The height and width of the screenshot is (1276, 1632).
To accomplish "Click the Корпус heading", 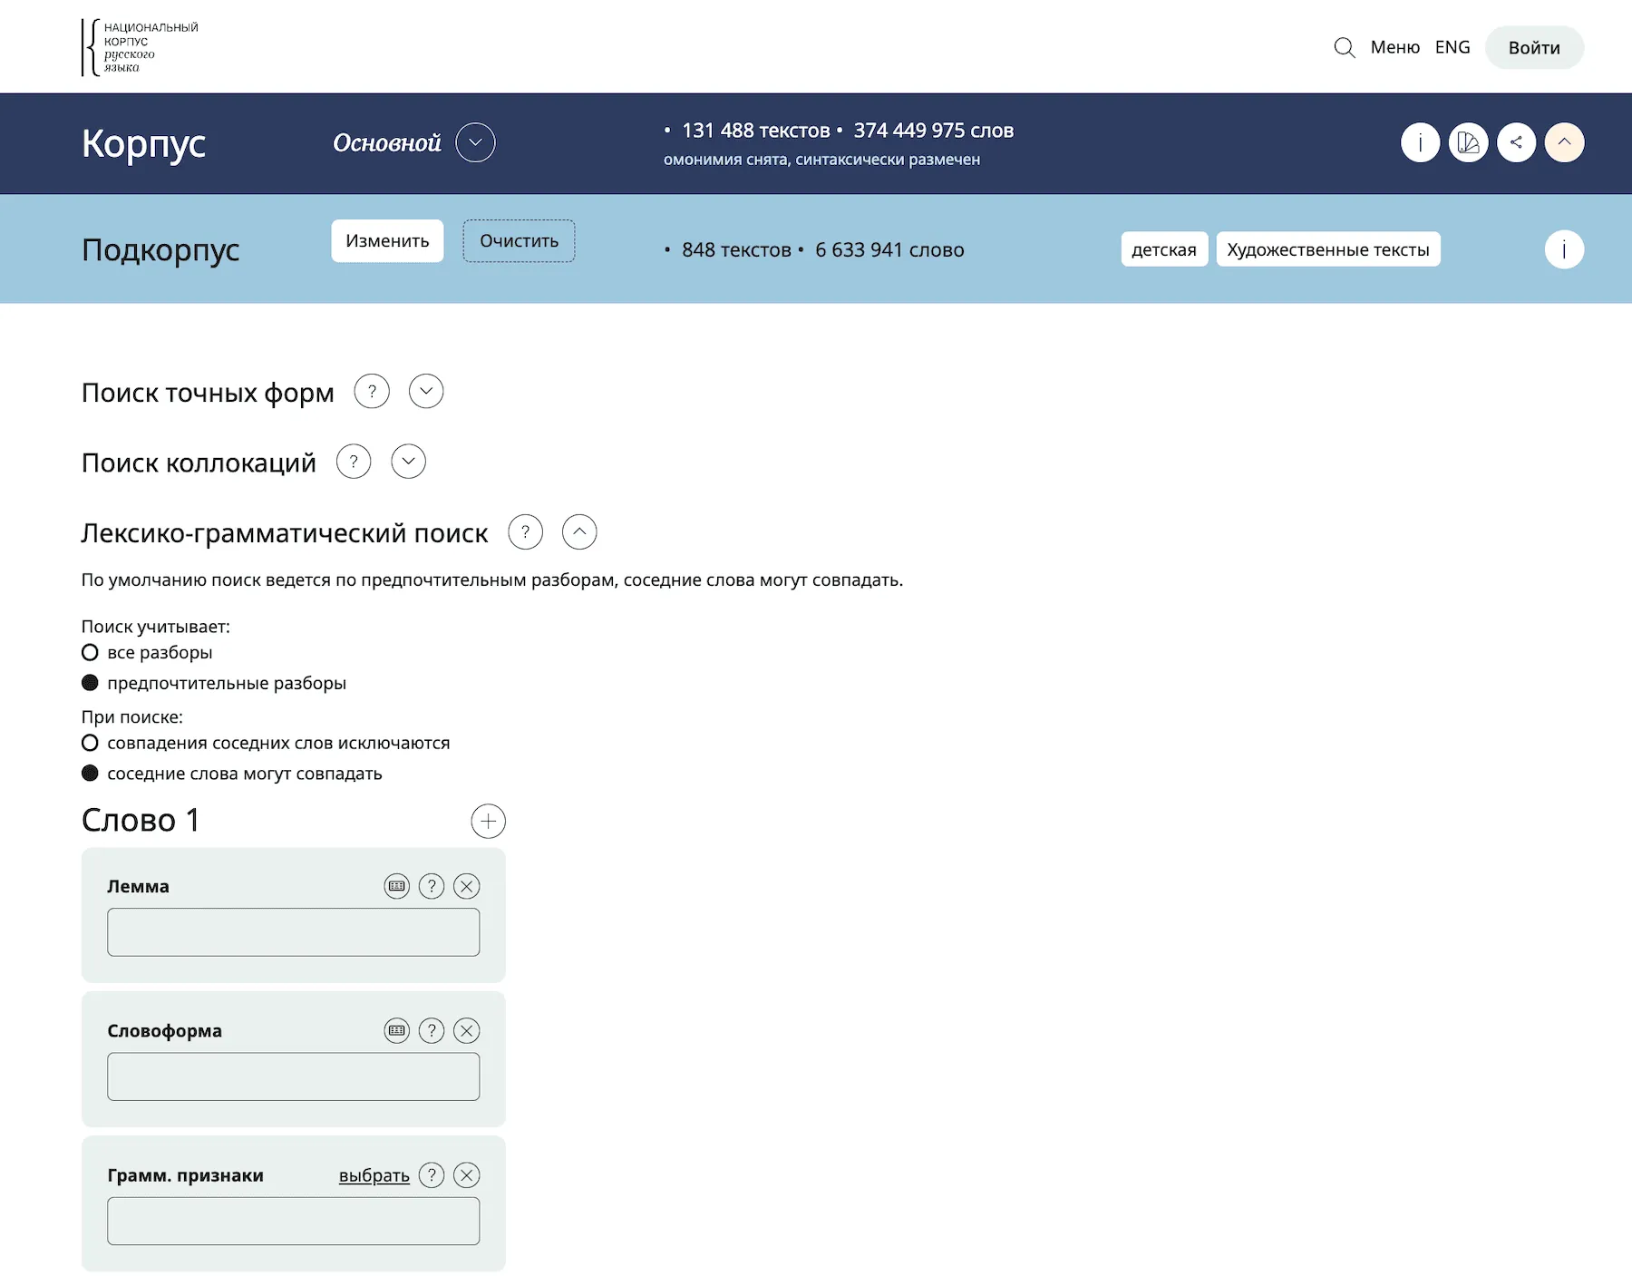I will pyautogui.click(x=143, y=143).
